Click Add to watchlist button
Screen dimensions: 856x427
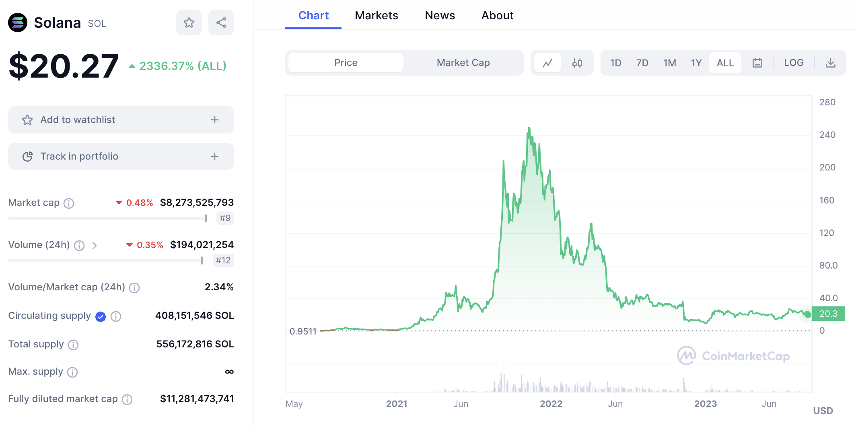point(121,120)
